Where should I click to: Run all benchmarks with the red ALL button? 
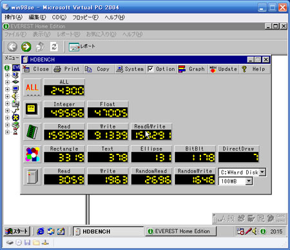click(32, 87)
